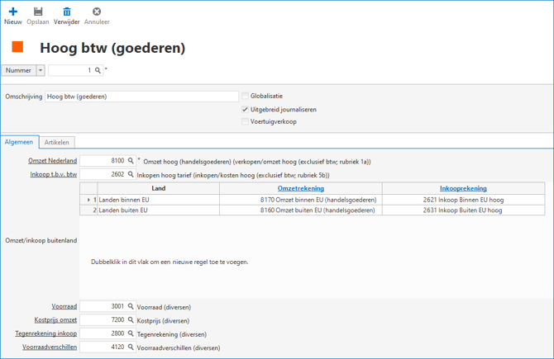The image size is (554, 359).
Task: Open lookup icon for Voorraad account
Action: point(131,306)
